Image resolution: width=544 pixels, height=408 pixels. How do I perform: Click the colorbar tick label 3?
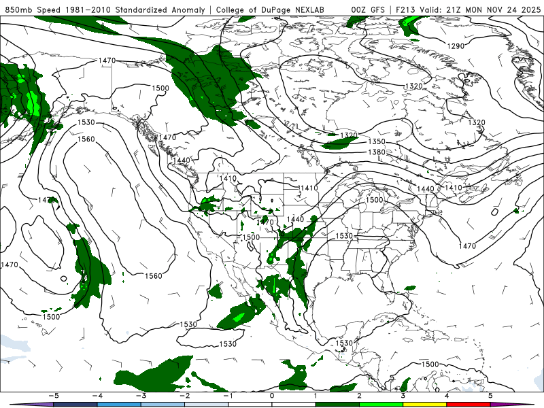click(x=403, y=396)
